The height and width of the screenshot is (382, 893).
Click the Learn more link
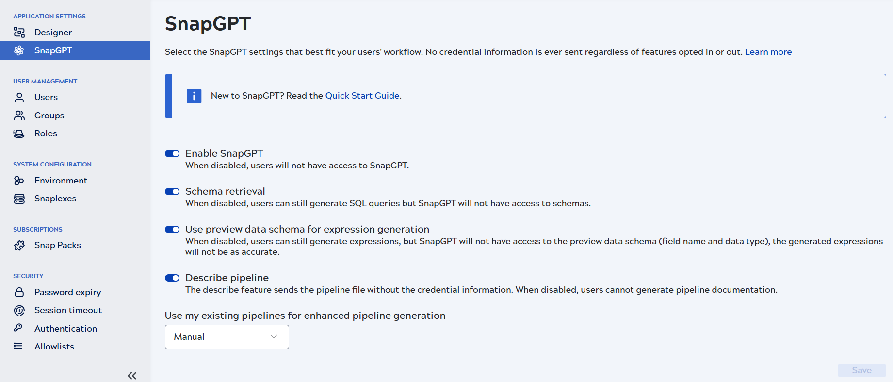tap(768, 52)
